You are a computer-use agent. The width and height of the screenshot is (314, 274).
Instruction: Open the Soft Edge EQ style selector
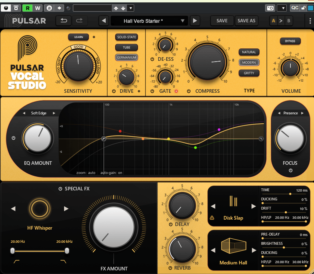coord(39,113)
